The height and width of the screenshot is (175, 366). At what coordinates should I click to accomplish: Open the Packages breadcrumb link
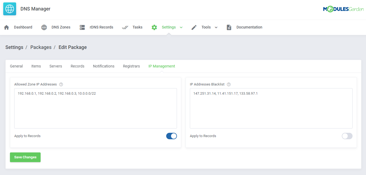click(x=41, y=47)
